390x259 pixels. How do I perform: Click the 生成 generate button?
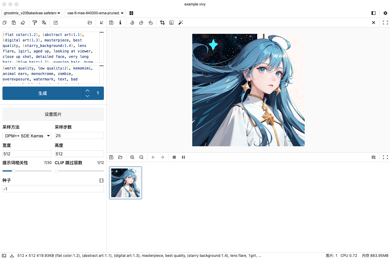click(x=43, y=93)
